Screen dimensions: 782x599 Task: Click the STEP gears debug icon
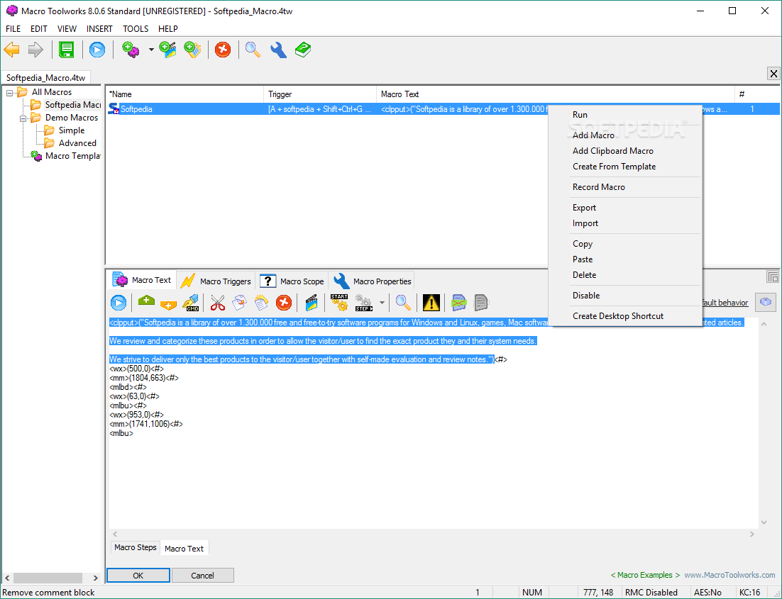click(363, 303)
